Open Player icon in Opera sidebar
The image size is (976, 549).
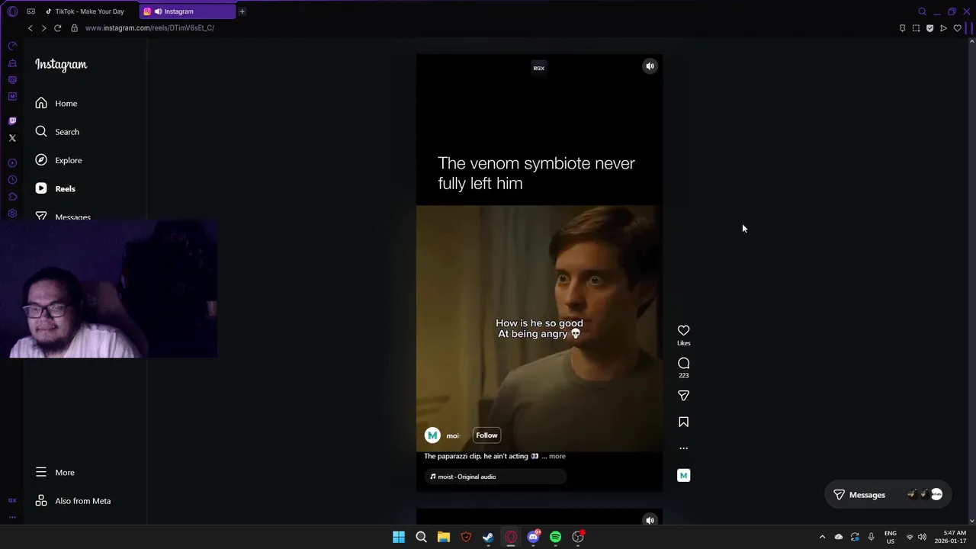pyautogui.click(x=12, y=163)
